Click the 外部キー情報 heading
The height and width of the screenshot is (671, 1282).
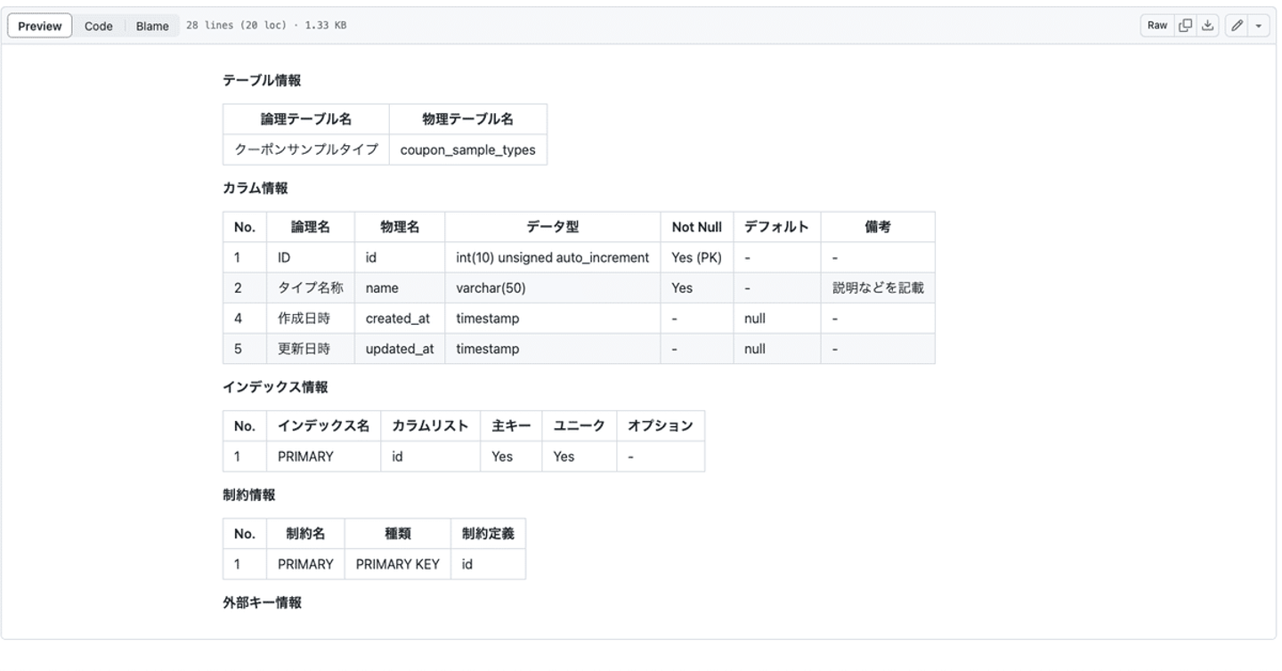[x=262, y=602]
